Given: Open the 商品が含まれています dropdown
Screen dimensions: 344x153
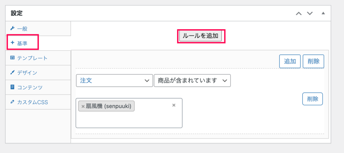Looking at the screenshot, I should [x=192, y=81].
